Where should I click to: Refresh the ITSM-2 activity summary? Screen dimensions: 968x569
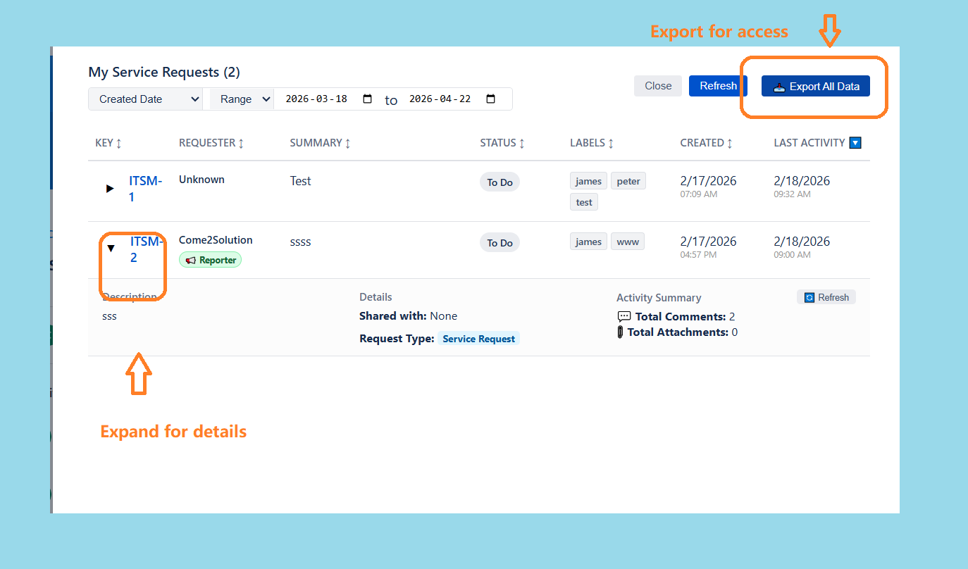(826, 297)
